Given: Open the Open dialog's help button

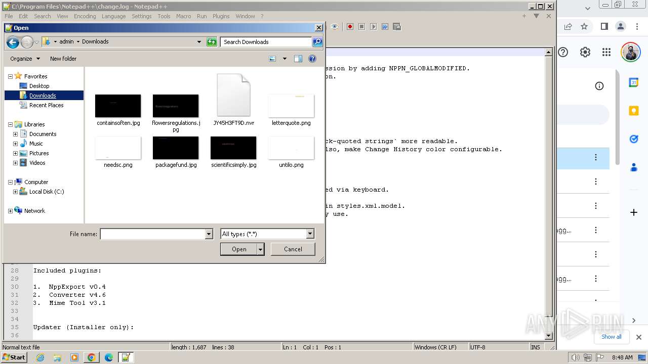Looking at the screenshot, I should [312, 59].
